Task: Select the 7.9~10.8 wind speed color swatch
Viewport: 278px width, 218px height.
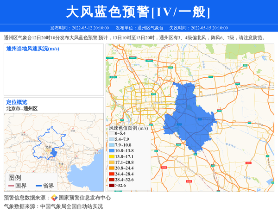Action: 112,145
